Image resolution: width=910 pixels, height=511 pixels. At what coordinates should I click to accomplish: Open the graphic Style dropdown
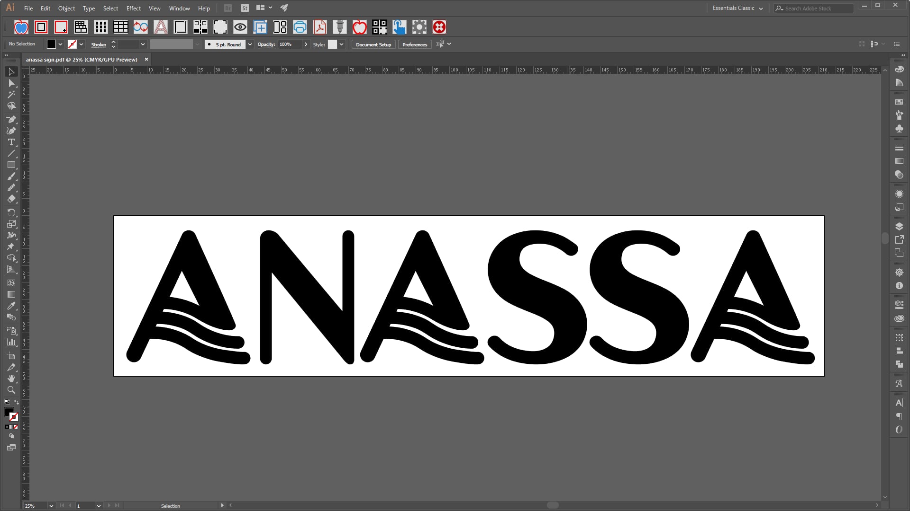[341, 44]
